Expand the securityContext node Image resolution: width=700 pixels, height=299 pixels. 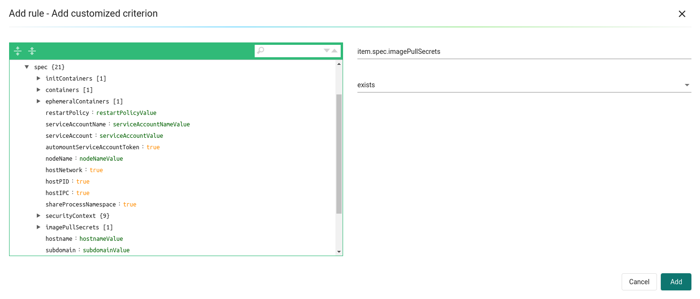coord(39,216)
